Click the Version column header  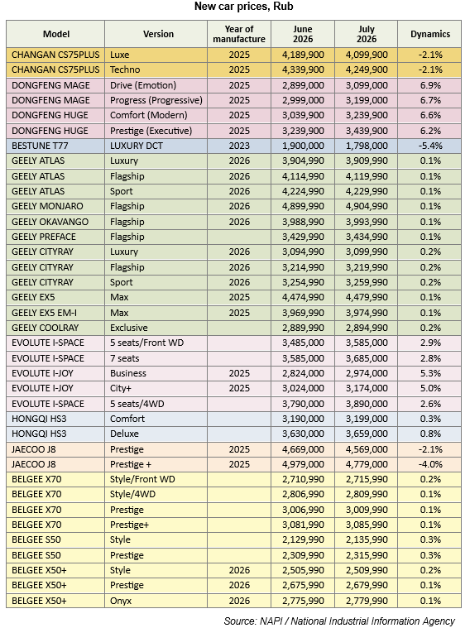coord(156,34)
